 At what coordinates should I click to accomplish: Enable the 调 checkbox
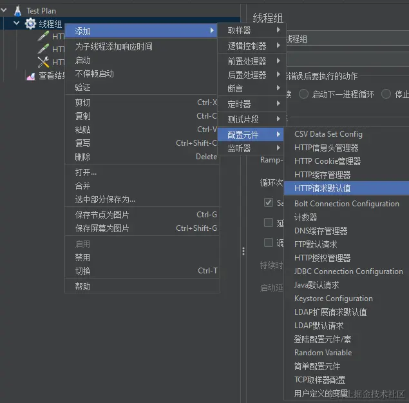click(269, 242)
